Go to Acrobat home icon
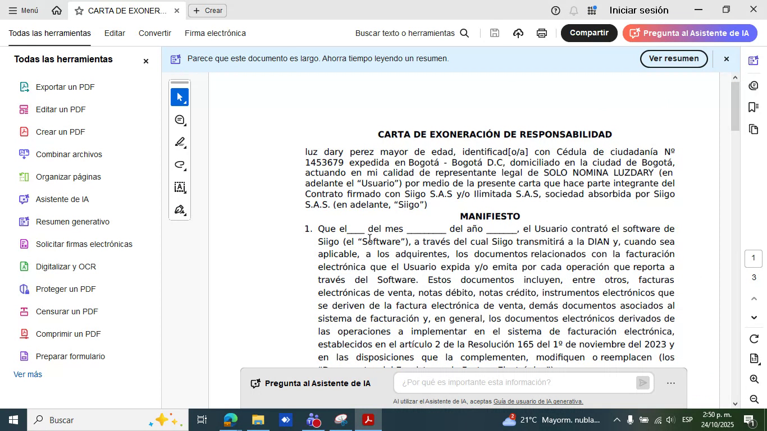This screenshot has width=767, height=431. point(57,10)
